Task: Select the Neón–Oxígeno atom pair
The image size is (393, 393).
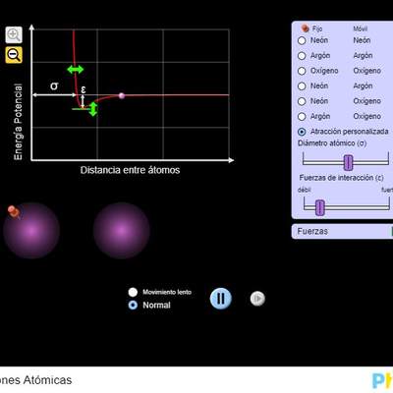Action: pyautogui.click(x=302, y=101)
